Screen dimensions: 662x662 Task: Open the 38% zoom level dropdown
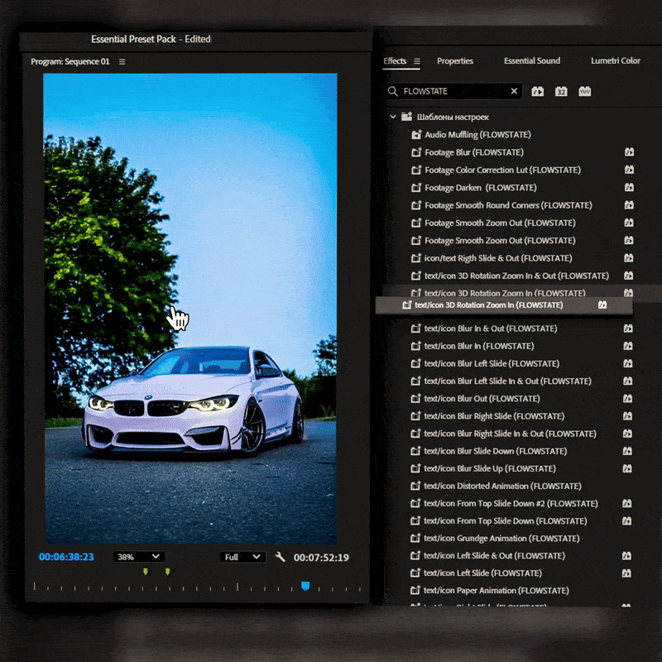(x=138, y=557)
